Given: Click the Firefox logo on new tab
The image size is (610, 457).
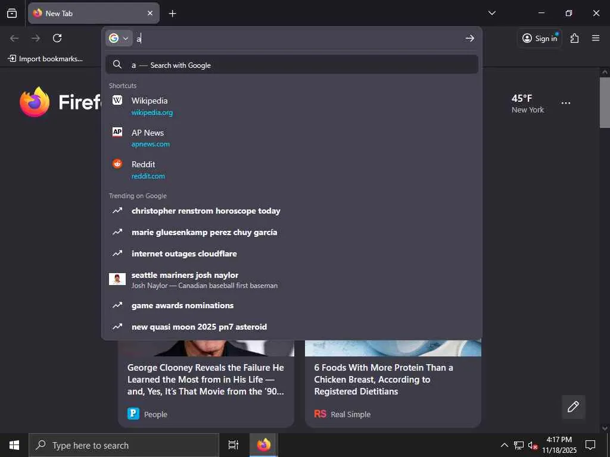Looking at the screenshot, I should pos(35,102).
